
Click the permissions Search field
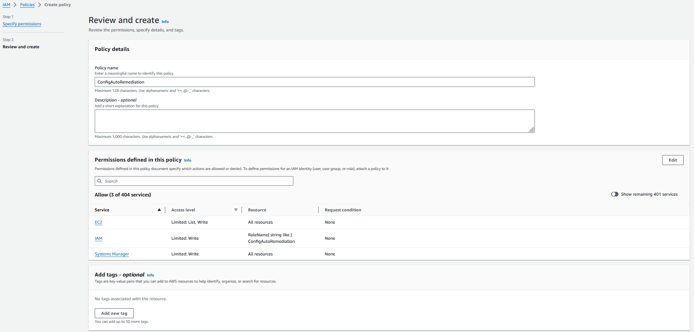pyautogui.click(x=194, y=181)
